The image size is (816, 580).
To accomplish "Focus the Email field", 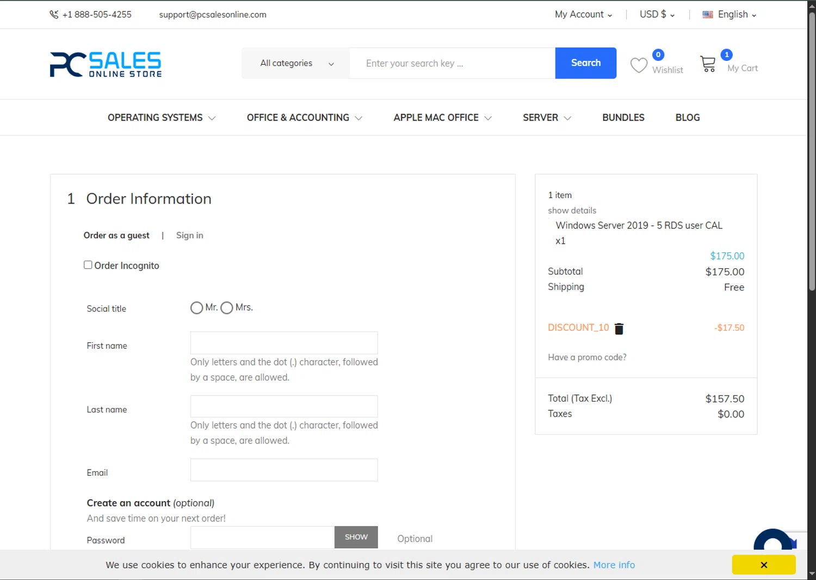I will [284, 470].
